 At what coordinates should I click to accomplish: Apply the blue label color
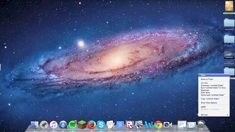pos(214,109)
